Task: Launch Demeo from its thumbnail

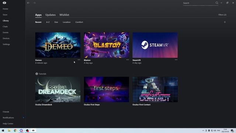Action: pos(58,45)
